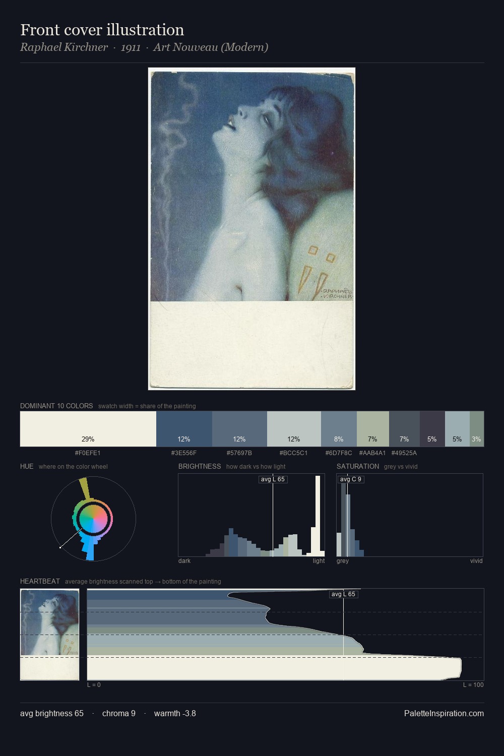504x756 pixels.
Task: Click the avg brightness 65 footer text
Action: (52, 713)
